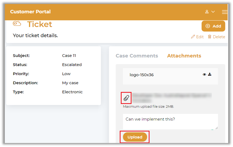The height and width of the screenshot is (147, 233).
Task: Download the logo-150x36 attachment
Action: pos(210,74)
